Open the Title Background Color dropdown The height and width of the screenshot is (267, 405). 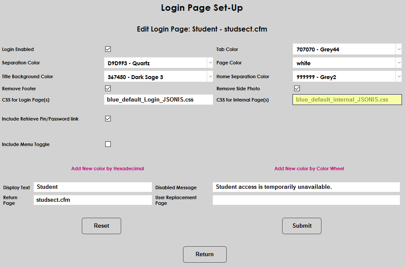pos(158,76)
